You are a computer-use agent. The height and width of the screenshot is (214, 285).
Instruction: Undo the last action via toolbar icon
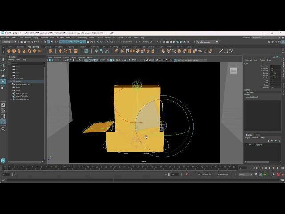click(32, 42)
